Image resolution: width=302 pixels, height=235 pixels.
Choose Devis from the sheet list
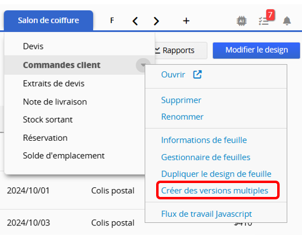click(33, 47)
